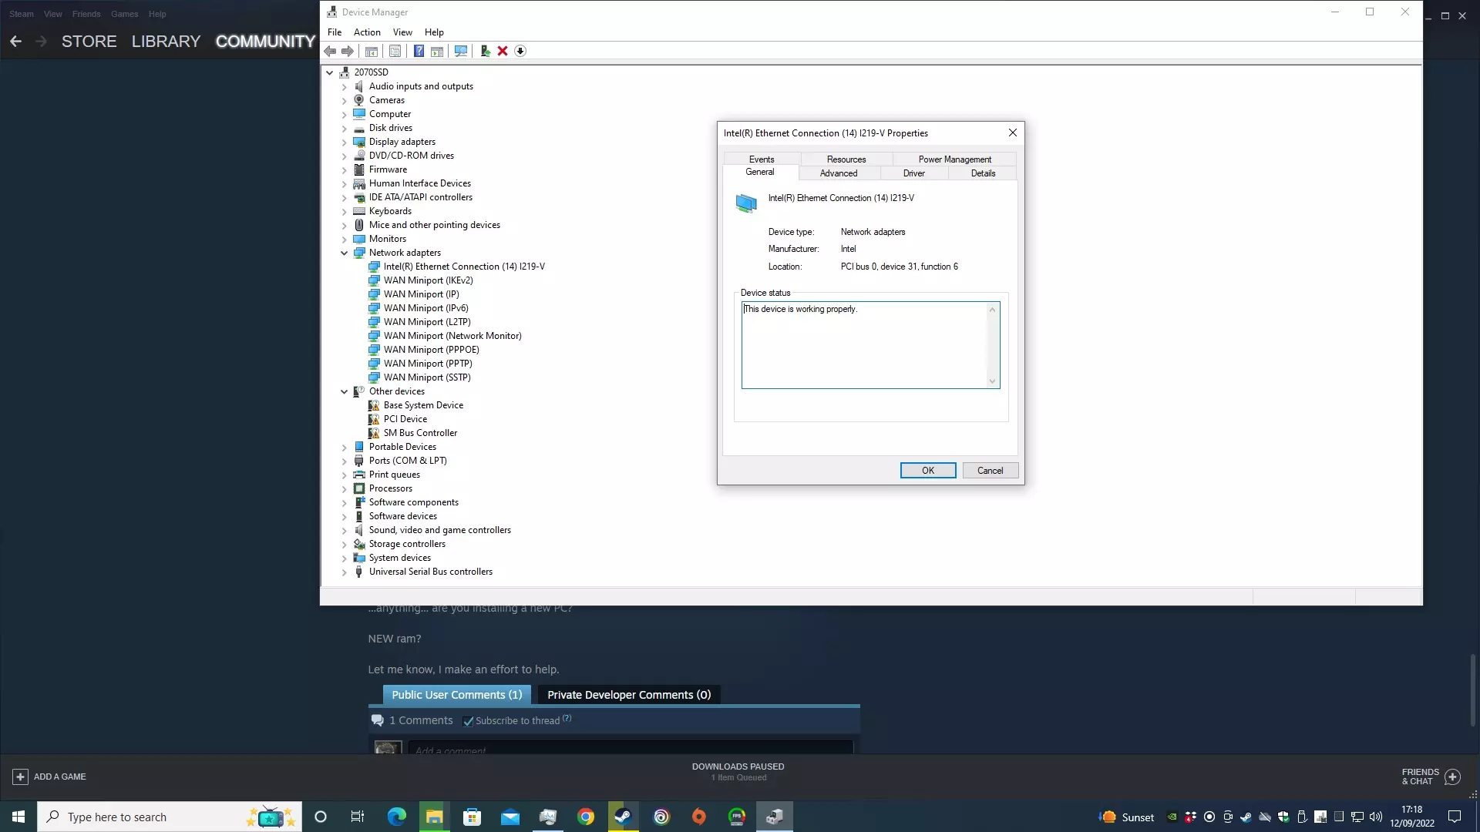Open Private Developer Comments tab
Screen dimensions: 1480x832
pos(628,695)
